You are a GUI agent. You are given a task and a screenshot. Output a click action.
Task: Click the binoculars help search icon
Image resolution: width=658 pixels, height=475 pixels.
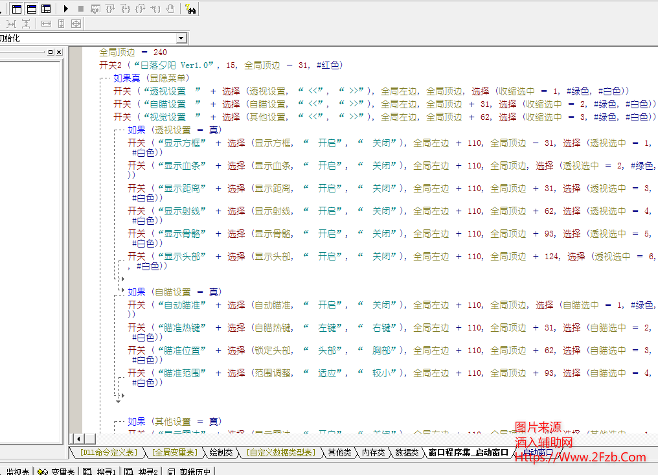pos(190,9)
